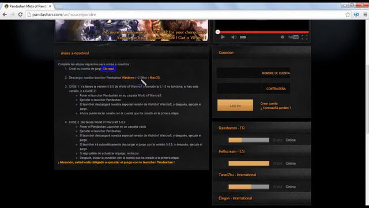Open the '¿Contraseña perdida?' link

point(276,108)
